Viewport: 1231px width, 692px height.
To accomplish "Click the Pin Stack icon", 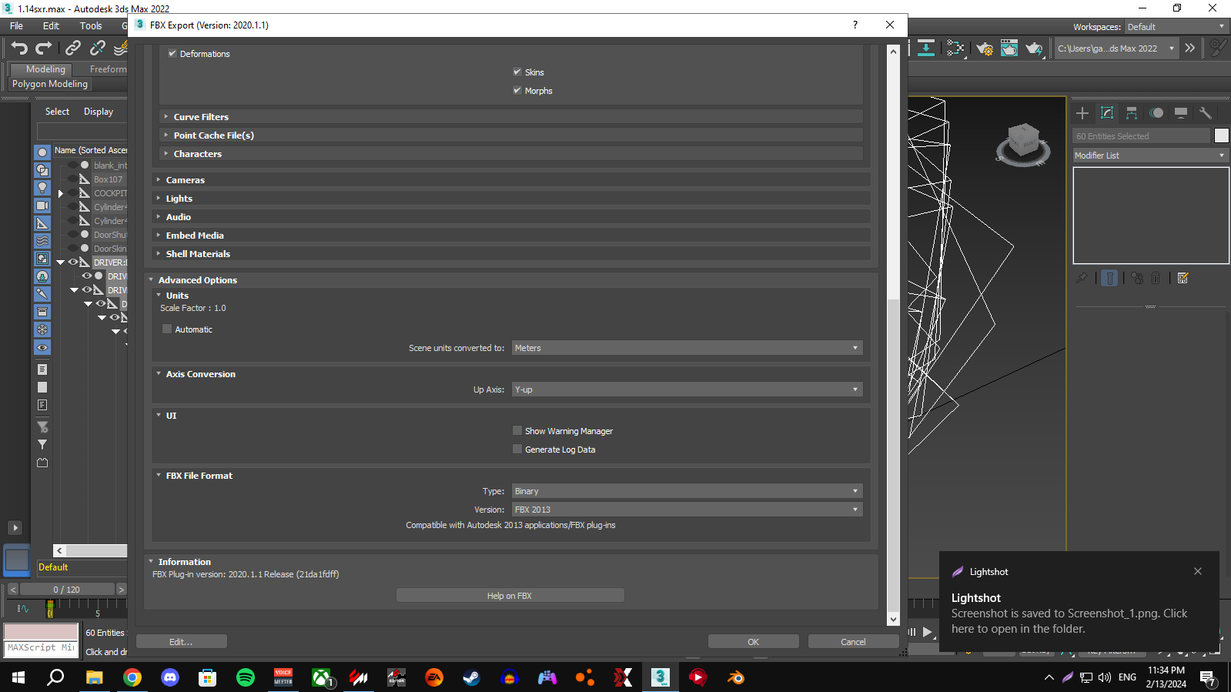I will point(1082,278).
